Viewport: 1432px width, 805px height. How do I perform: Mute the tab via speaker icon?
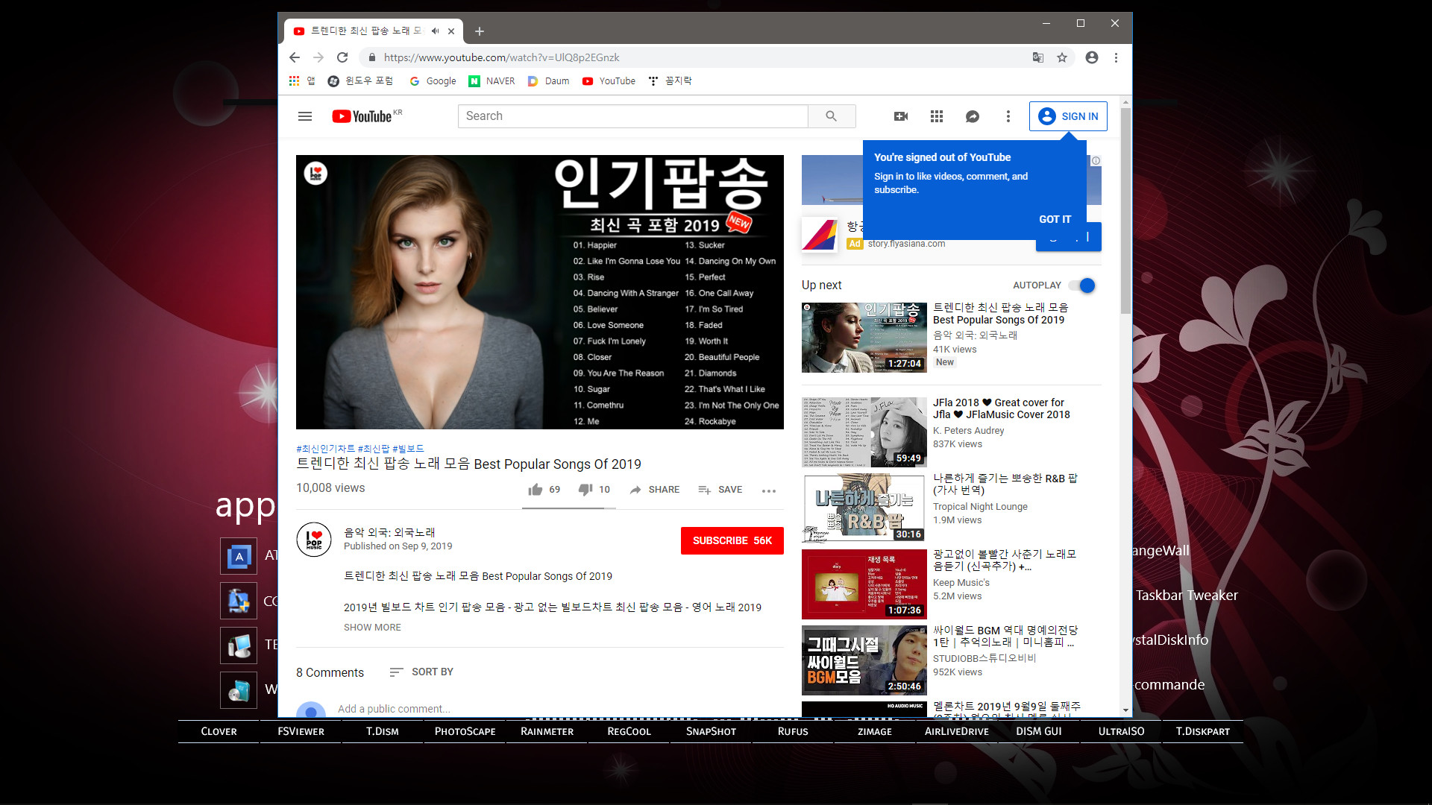click(435, 31)
